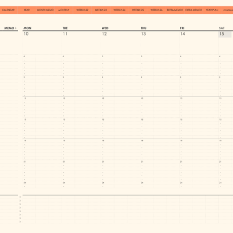Screen dimensions: 233x233
Task: Open the EXTRA MEMO1 tab
Action: coord(175,10)
